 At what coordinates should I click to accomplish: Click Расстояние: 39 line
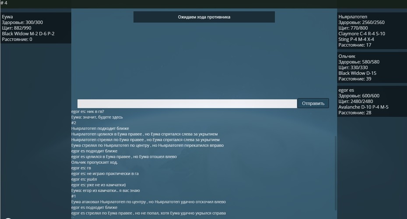click(x=355, y=79)
